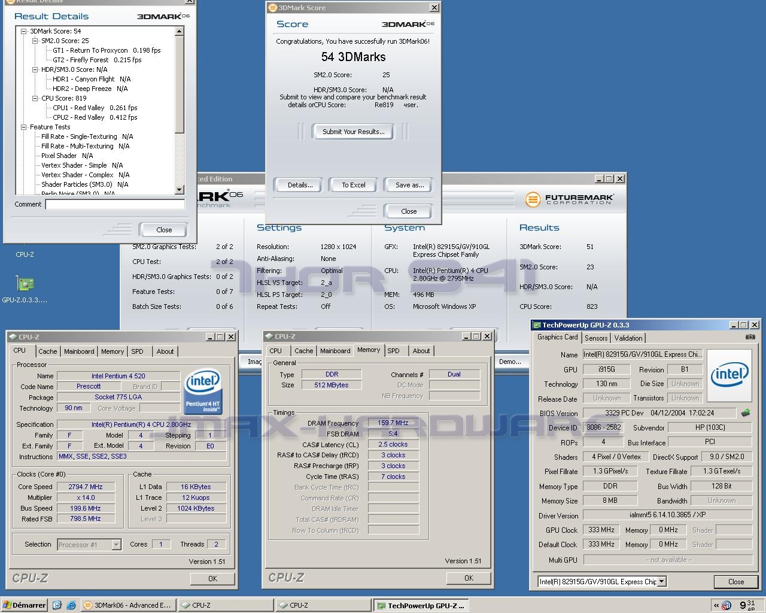766x613 pixels.
Task: Click the CPU-Z processor window title bar icon
Action: pyautogui.click(x=13, y=337)
